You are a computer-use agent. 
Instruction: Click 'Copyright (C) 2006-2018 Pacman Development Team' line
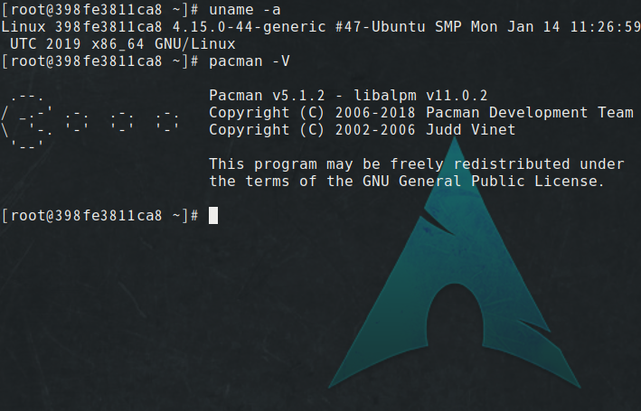[x=420, y=112]
